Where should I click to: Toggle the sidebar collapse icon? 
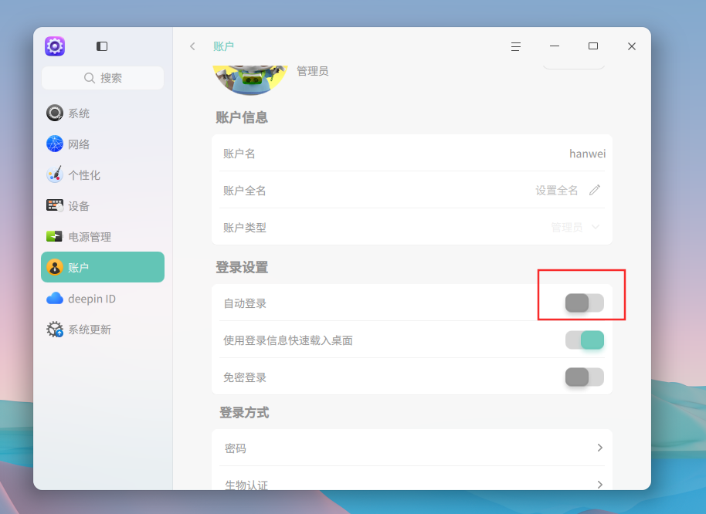tap(102, 46)
